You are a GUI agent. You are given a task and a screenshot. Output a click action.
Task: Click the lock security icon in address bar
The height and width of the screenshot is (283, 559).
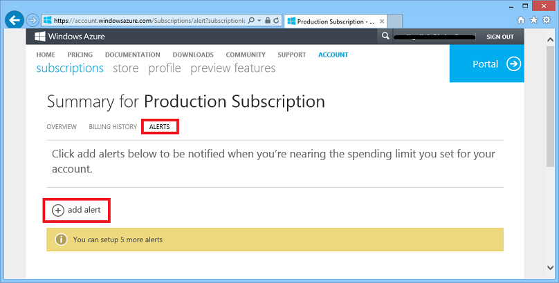[267, 21]
